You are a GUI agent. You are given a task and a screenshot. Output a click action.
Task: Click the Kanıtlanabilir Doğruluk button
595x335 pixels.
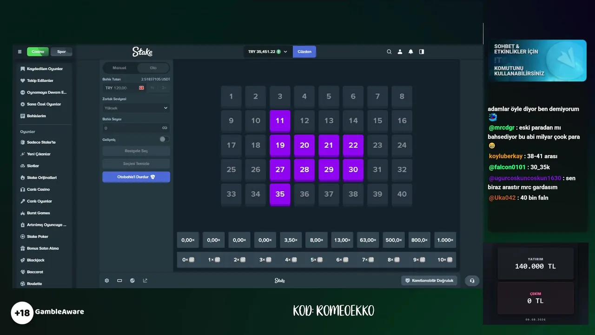[x=429, y=281]
